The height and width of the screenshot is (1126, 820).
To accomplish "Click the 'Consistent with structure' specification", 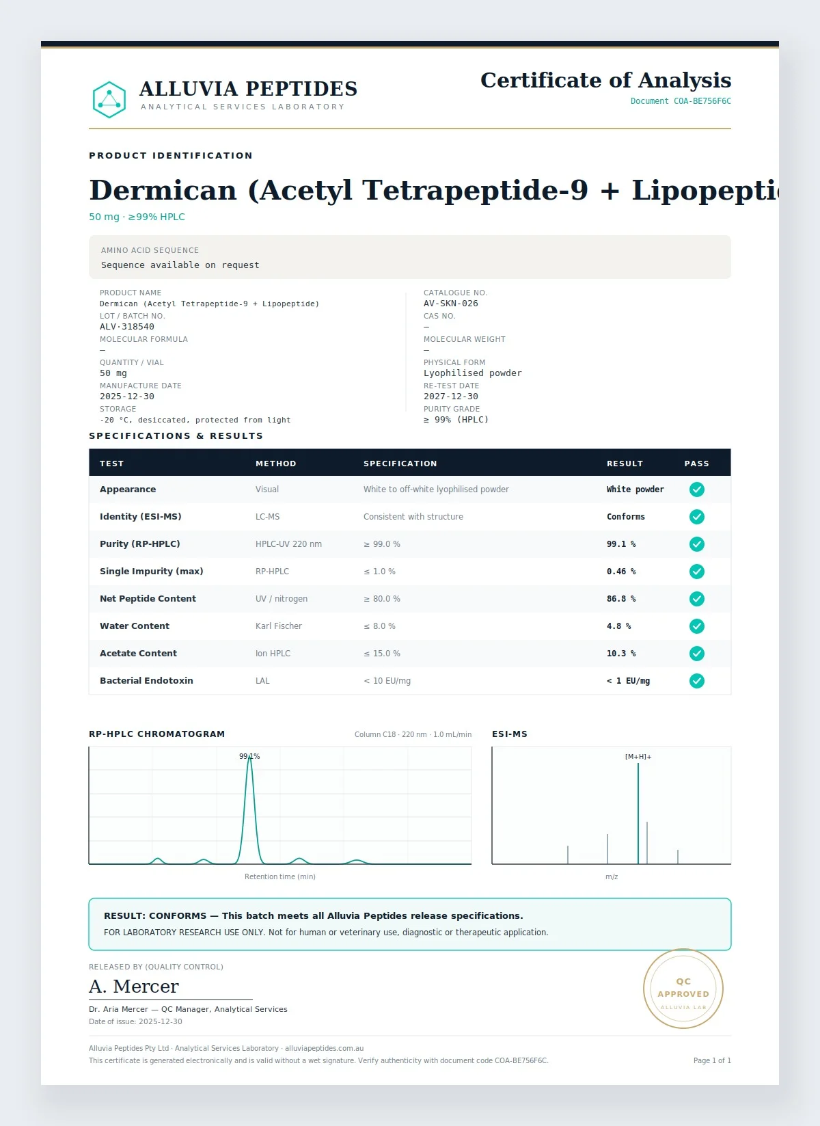I will [x=413, y=517].
